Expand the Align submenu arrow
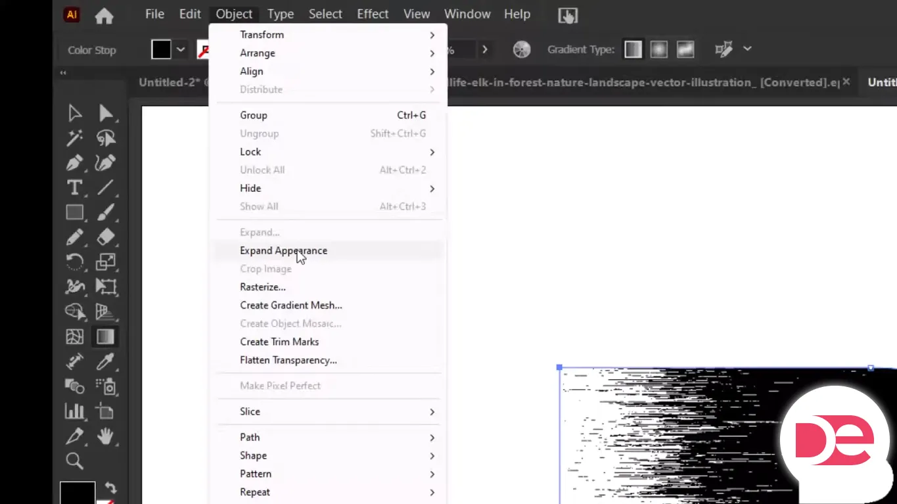Image resolution: width=897 pixels, height=504 pixels. (432, 72)
